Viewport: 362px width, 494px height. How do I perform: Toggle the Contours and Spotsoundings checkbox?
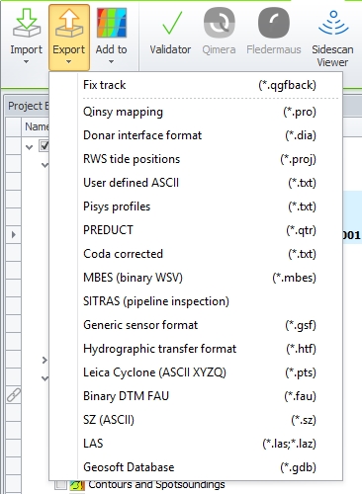click(60, 485)
